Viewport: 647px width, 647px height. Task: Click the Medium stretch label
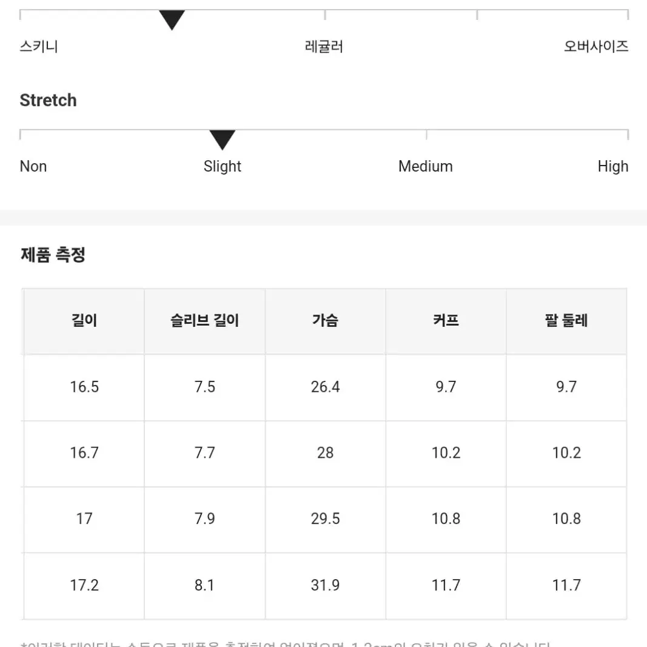(426, 166)
